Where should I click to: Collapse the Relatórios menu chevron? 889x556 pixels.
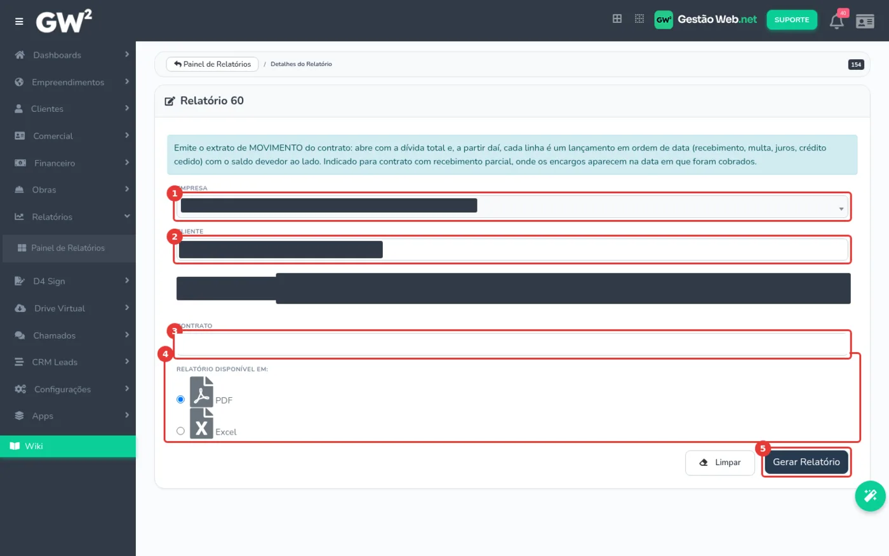(127, 217)
